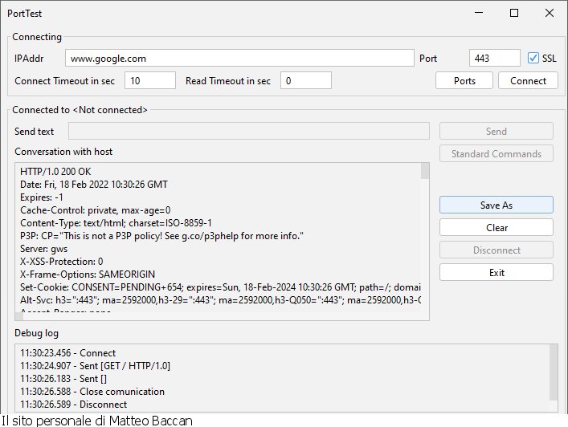Clear the conversation with Clear button
This screenshot has height=427, width=568.
point(496,228)
